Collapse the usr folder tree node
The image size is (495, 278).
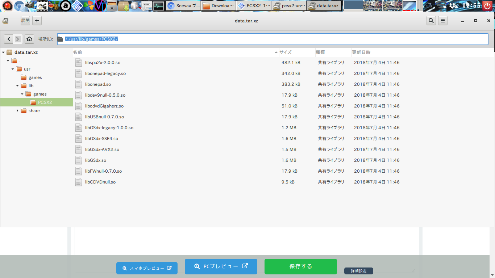[x=13, y=69]
